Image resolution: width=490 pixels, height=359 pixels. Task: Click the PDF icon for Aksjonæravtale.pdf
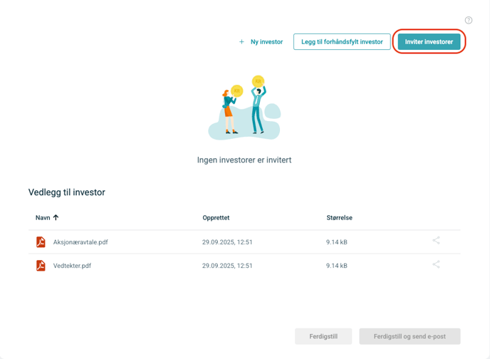click(x=41, y=242)
